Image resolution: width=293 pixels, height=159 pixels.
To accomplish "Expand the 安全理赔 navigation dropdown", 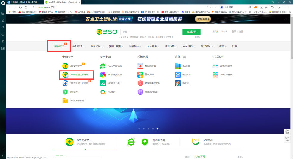I will coord(189,46).
